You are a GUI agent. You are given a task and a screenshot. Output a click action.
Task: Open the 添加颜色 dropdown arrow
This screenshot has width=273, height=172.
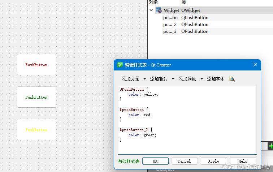201,79
